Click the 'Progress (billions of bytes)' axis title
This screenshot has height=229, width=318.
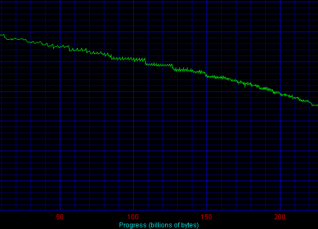pos(159,225)
